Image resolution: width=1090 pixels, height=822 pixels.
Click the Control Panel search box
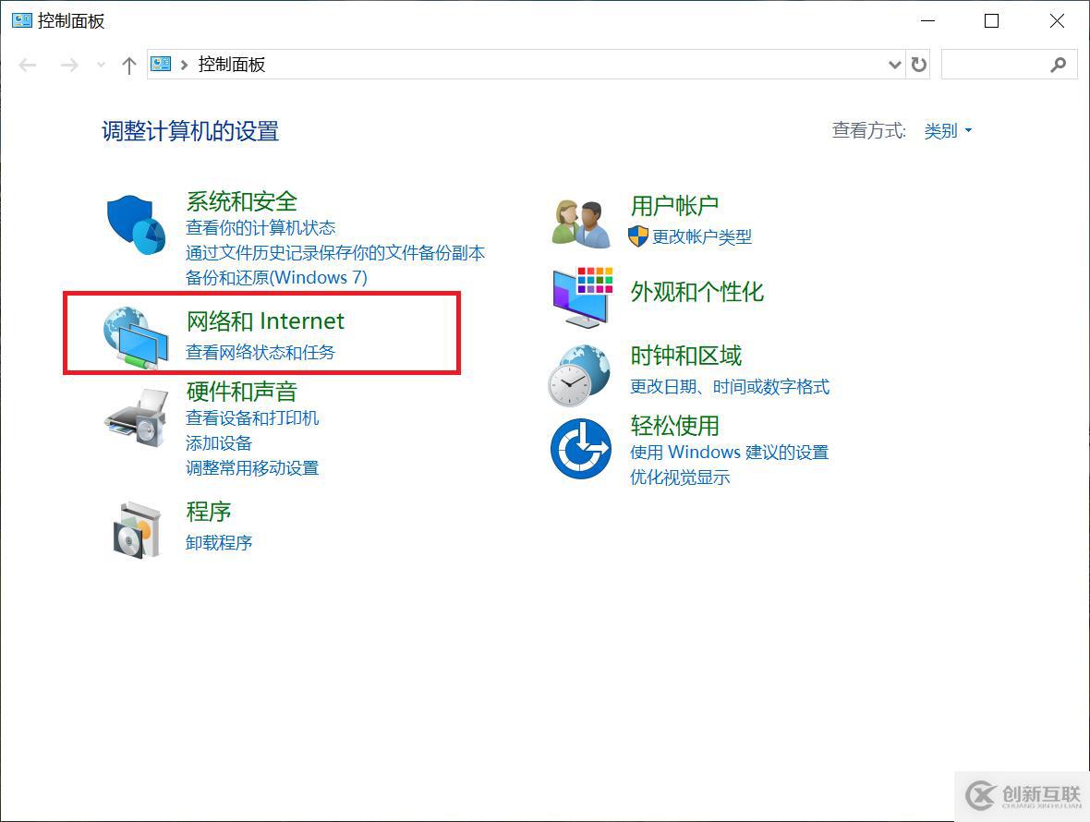pyautogui.click(x=996, y=65)
